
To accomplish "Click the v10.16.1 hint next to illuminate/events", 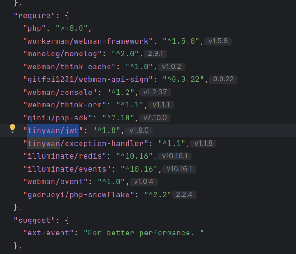I will (181, 168).
